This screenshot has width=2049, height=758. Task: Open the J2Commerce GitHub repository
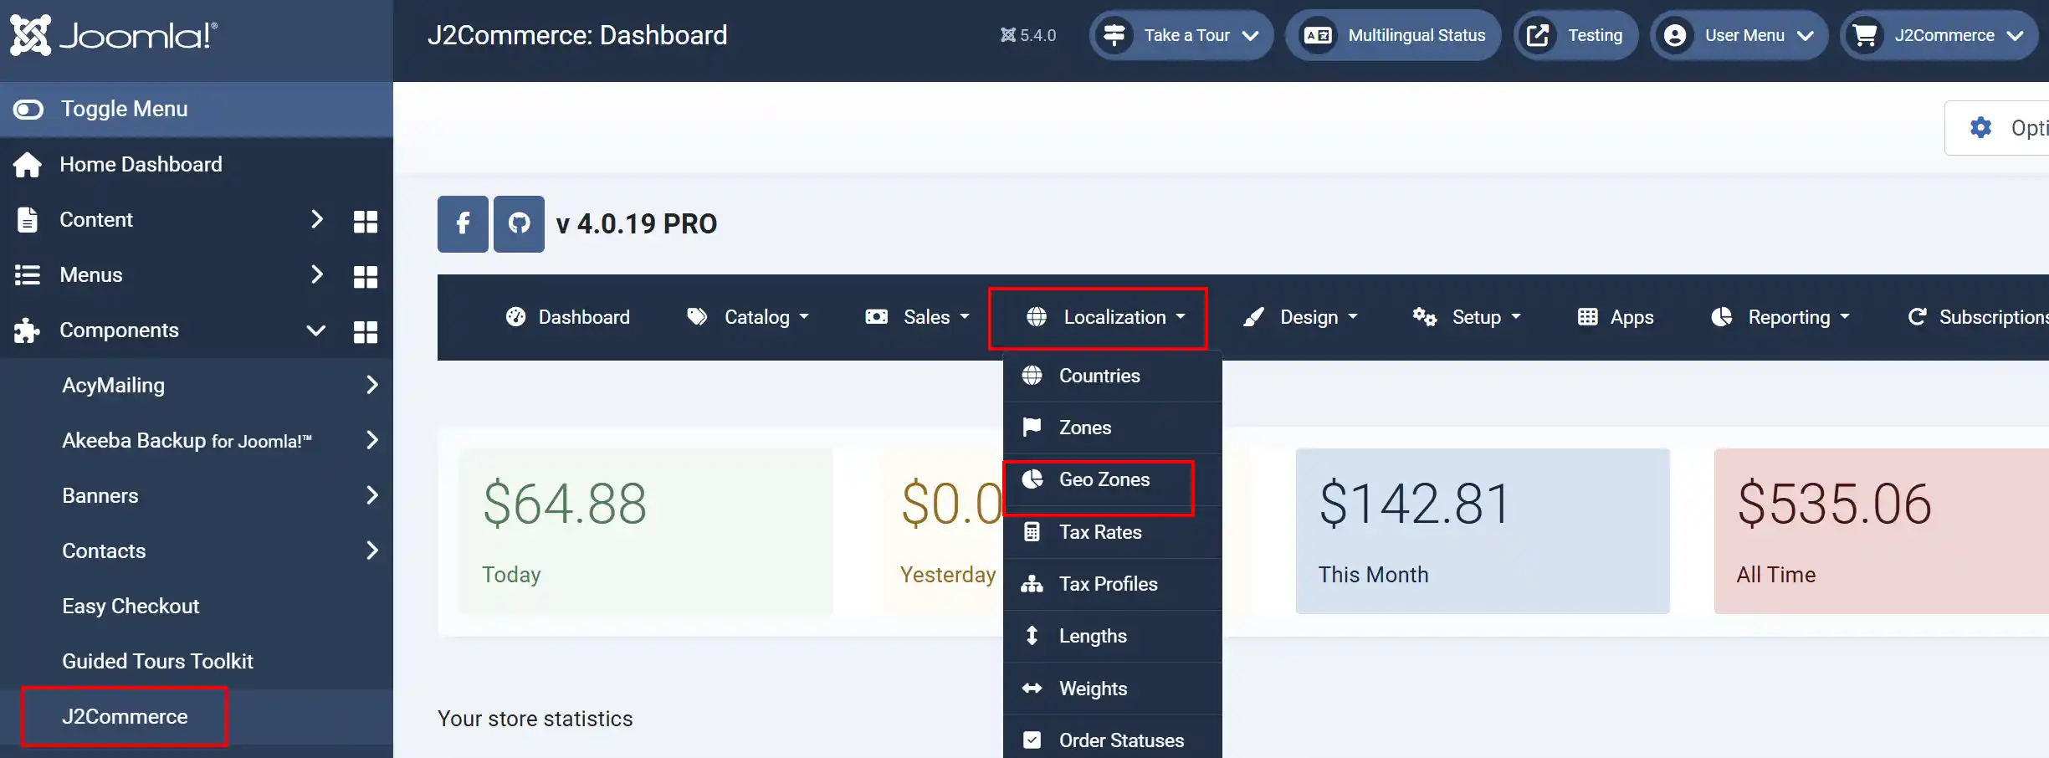[519, 223]
